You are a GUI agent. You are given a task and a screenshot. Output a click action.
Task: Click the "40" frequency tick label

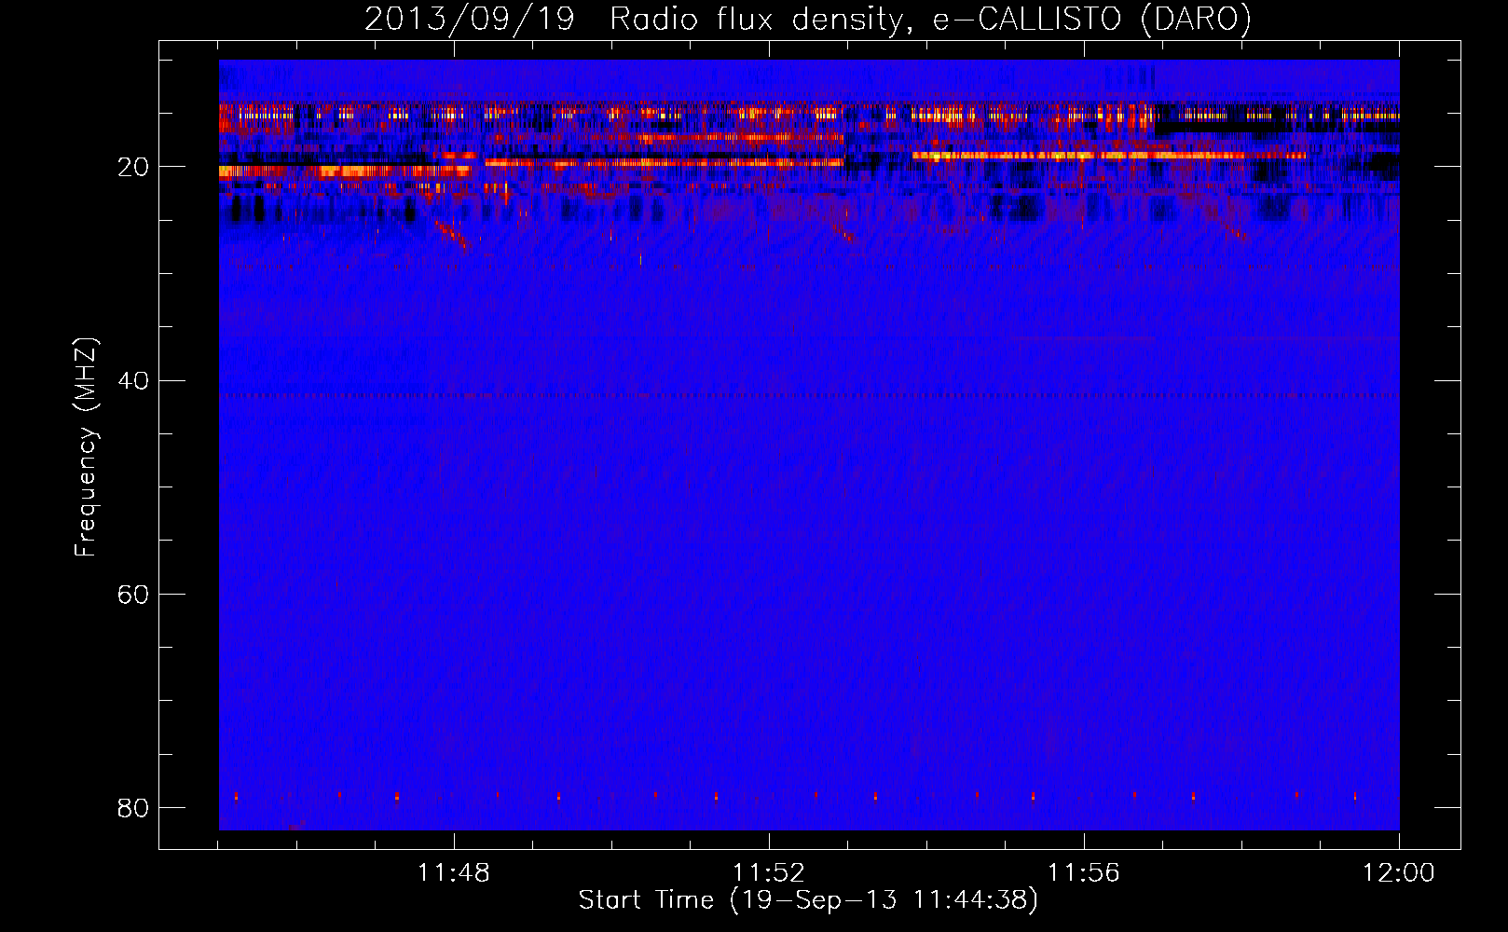pos(133,381)
